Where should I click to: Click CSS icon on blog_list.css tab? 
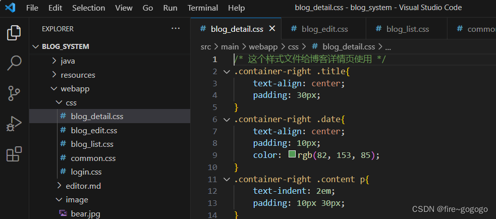coord(378,29)
